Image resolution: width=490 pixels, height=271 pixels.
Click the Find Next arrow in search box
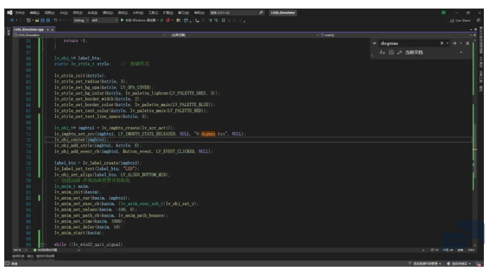click(455, 43)
